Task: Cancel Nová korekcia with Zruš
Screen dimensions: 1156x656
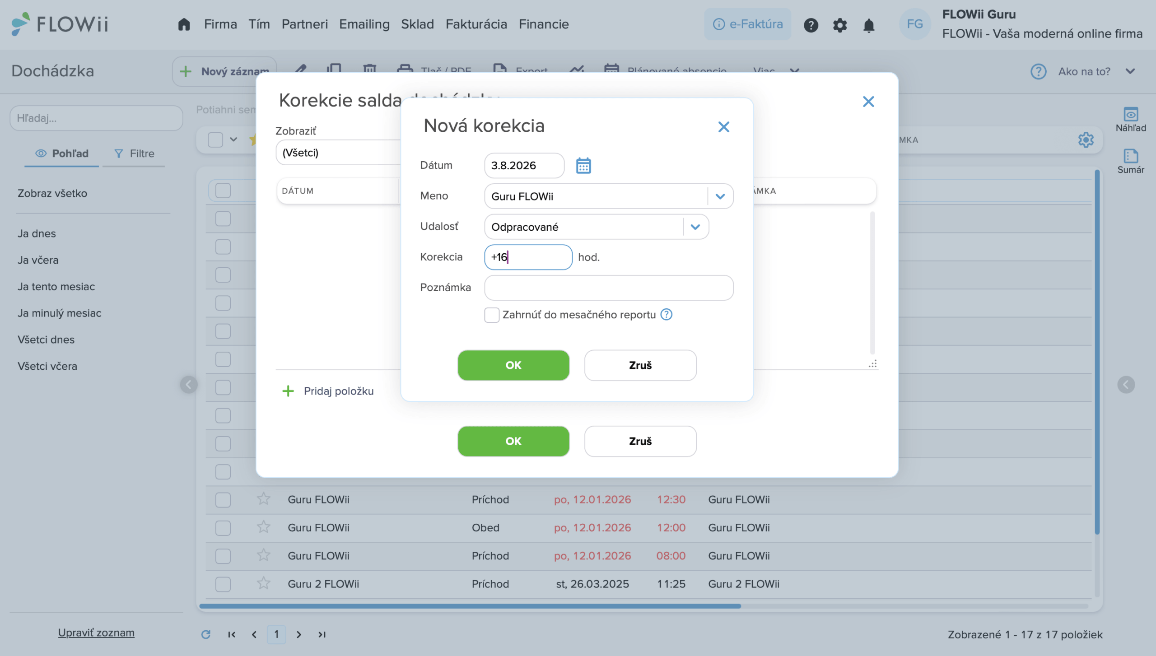Action: point(640,365)
